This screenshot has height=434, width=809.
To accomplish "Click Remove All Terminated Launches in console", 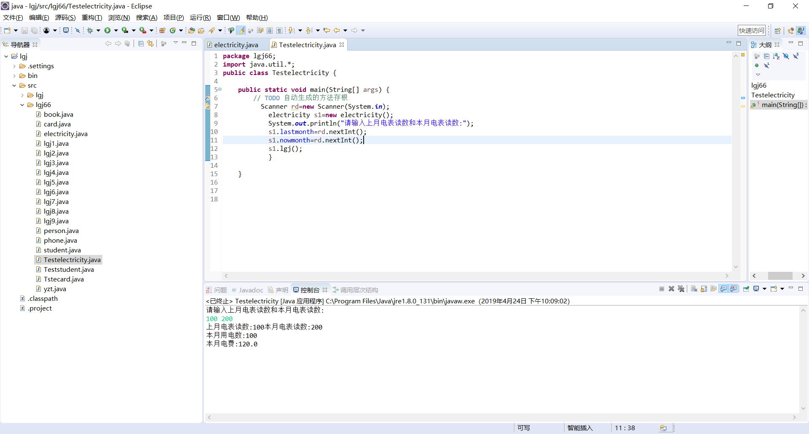I will pos(681,289).
